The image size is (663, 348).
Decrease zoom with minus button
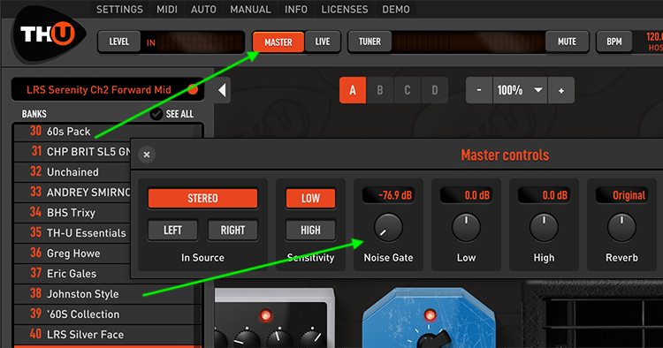pos(479,90)
